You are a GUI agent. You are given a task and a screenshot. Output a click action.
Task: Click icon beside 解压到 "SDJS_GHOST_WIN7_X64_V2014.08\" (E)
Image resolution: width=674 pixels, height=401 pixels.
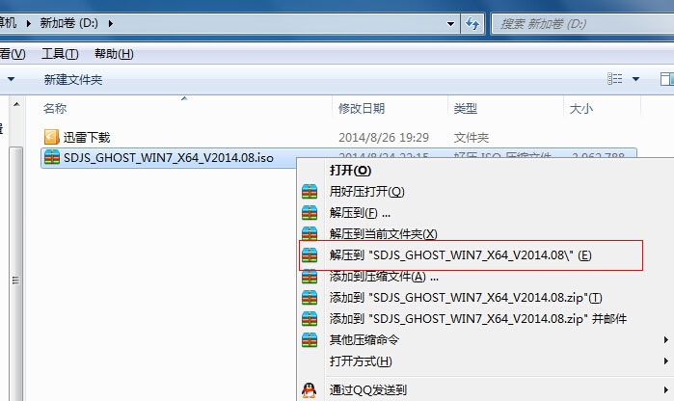click(x=310, y=254)
